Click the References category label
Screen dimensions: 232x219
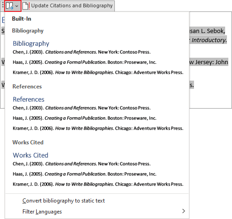click(x=27, y=87)
